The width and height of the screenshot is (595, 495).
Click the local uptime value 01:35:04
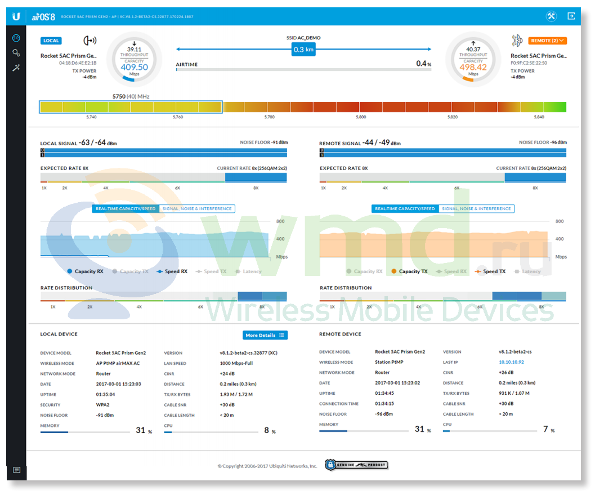105,394
